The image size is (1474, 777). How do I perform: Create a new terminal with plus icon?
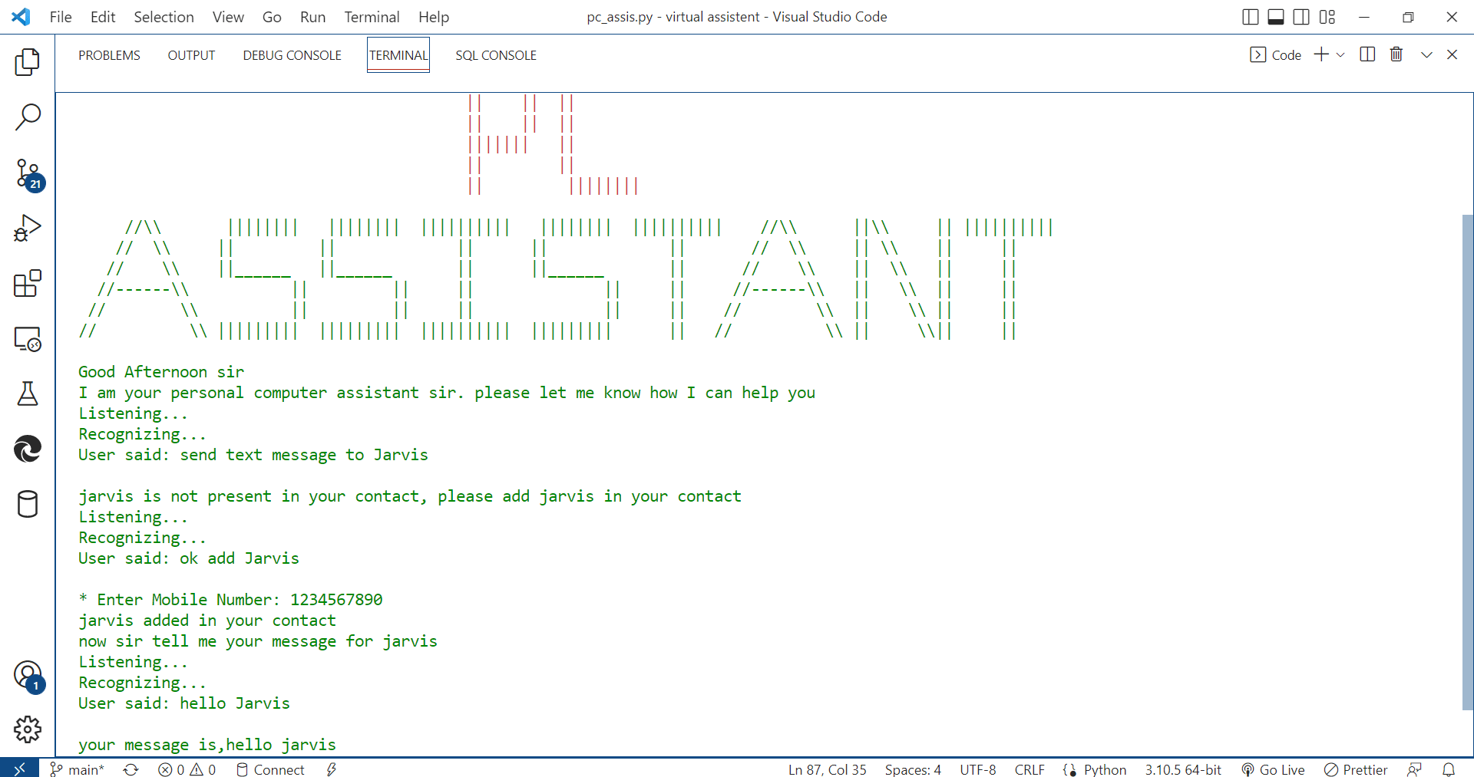(x=1321, y=54)
